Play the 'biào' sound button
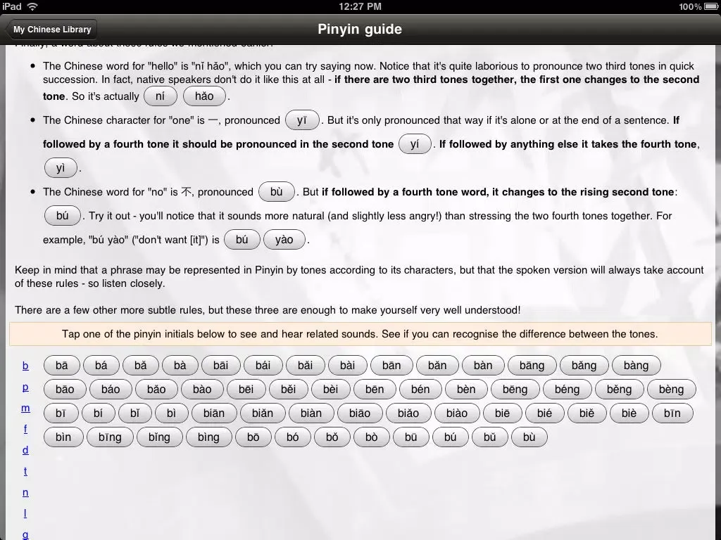Viewport: 721px width, 540px height. coord(457,413)
